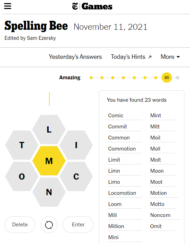
Task: Click the NYT Games logo
Action: pos(92,6)
